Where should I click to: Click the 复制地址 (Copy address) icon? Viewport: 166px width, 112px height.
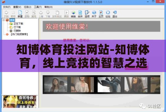57,14
